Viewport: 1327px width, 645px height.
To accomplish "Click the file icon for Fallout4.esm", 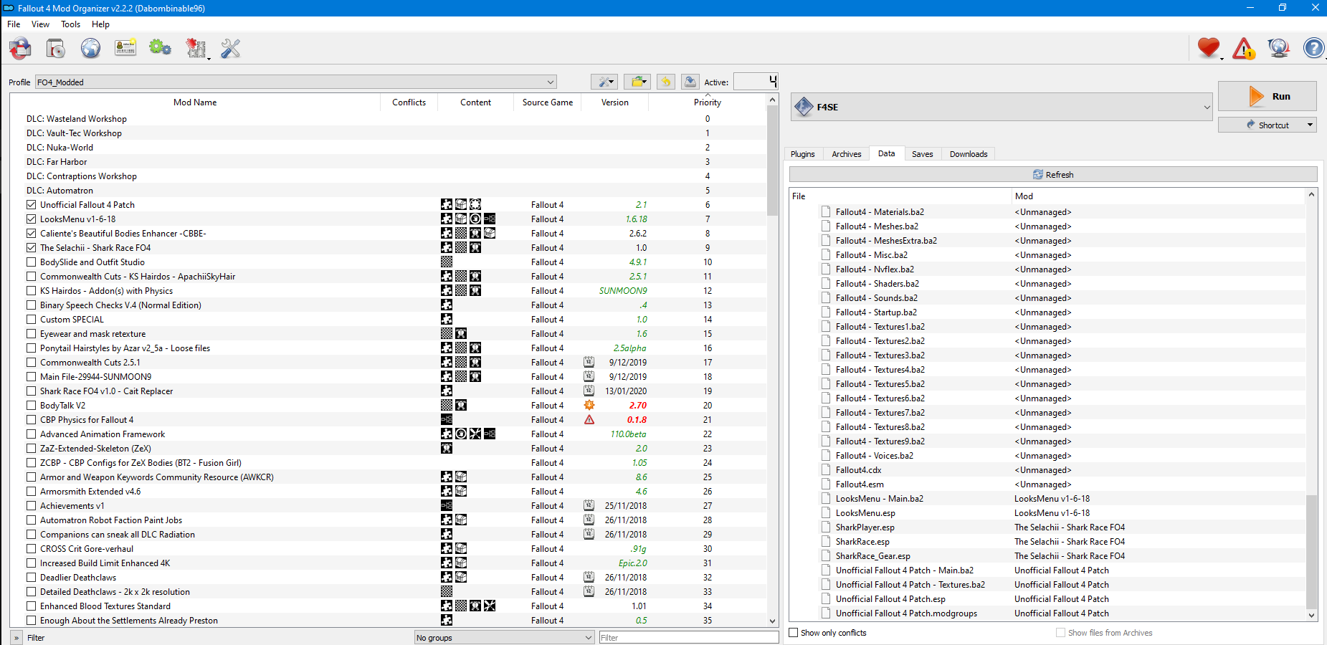I will pyautogui.click(x=827, y=484).
